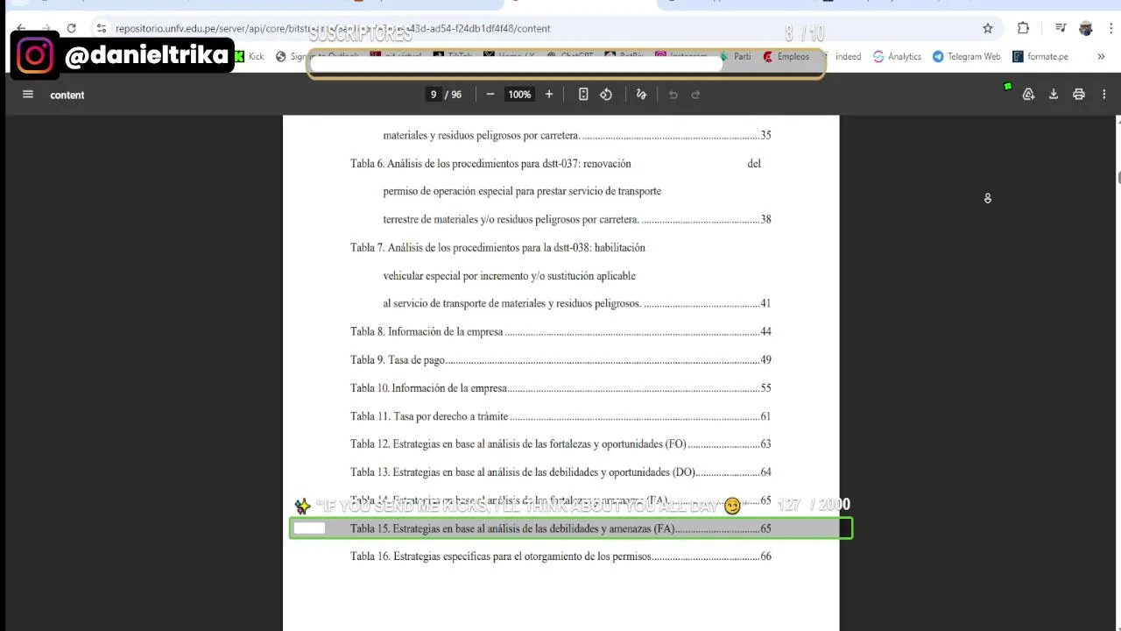The image size is (1121, 631).
Task: Click Tabla 15 debilidades y amenazas entry
Action: tap(560, 528)
